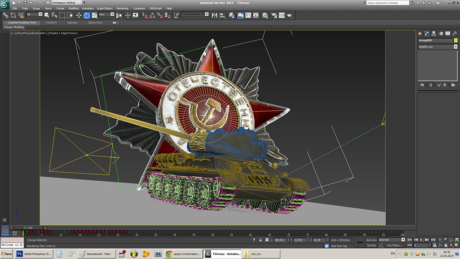Open the ord_vov folder in taskbar
This screenshot has width=460, height=259.
(x=261, y=254)
